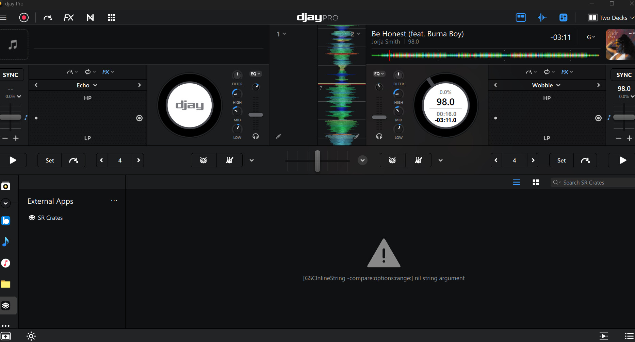Open the settings gear icon

(31, 336)
